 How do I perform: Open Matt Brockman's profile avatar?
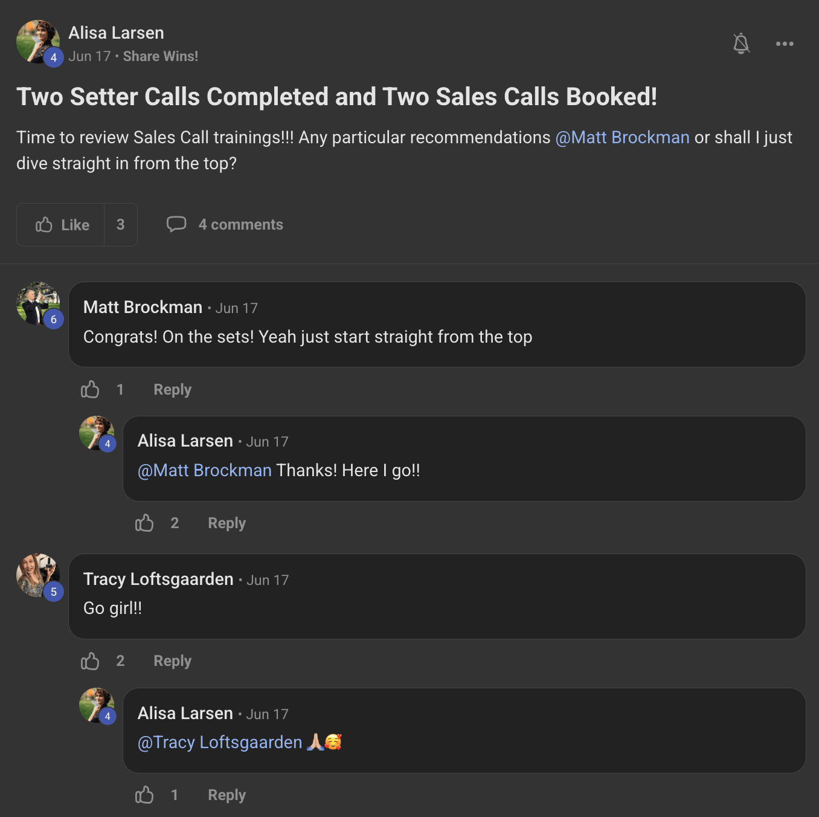tap(37, 303)
